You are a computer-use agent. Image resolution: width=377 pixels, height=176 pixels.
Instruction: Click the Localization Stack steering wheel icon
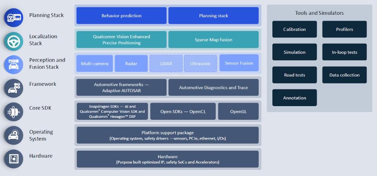pyautogui.click(x=14, y=41)
